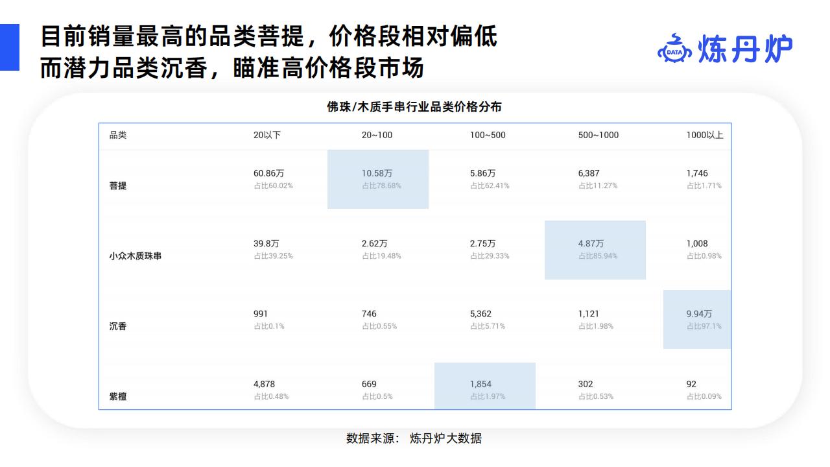The image size is (830, 467).
Task: Click the 占比29.33% percentage
Action: click(490, 256)
